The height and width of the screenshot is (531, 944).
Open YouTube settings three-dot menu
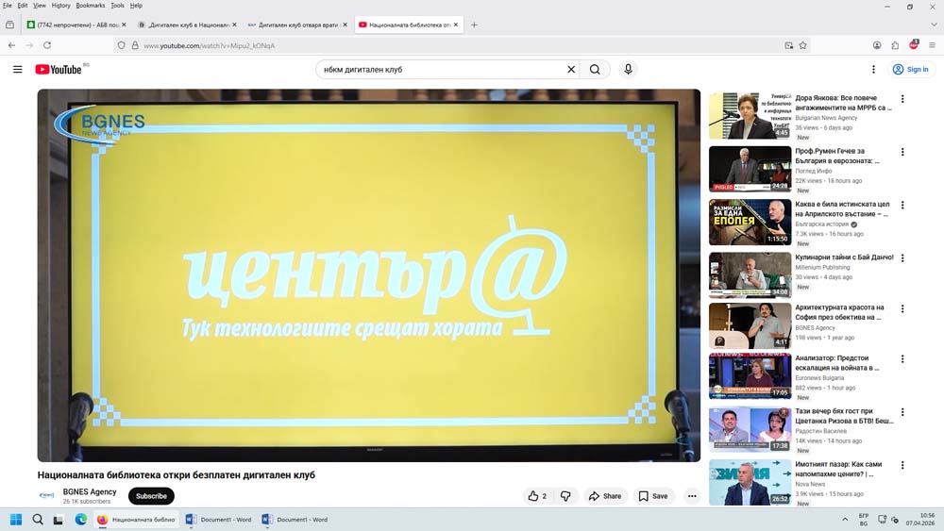[x=873, y=69]
